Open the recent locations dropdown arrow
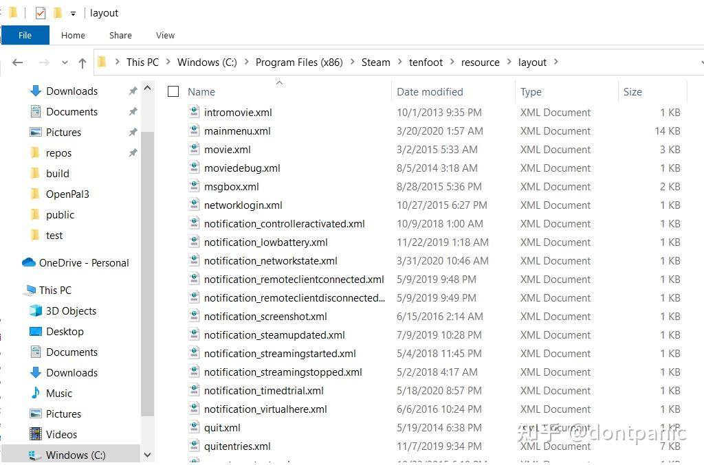Image resolution: width=704 pixels, height=465 pixels. point(65,63)
